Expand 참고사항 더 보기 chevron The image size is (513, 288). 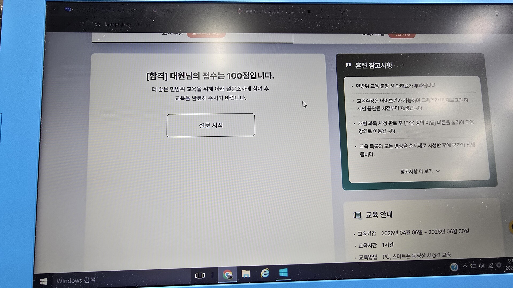click(438, 171)
